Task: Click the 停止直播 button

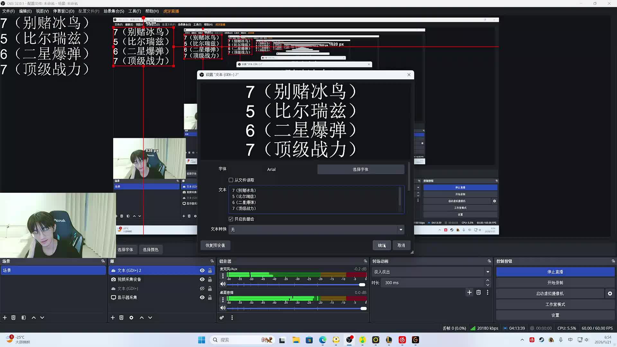Action: point(555,272)
